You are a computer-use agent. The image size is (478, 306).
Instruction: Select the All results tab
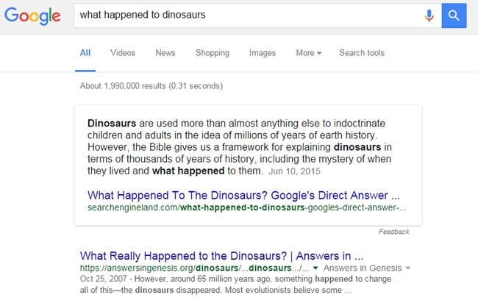tap(85, 53)
